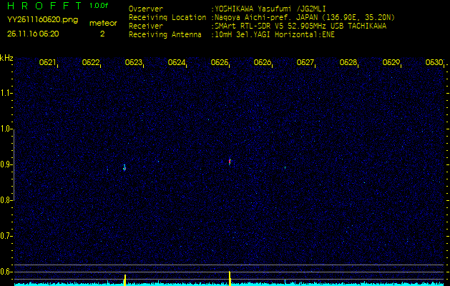Select the 0628 time marker
This screenshot has width=450, height=286.
point(348,63)
